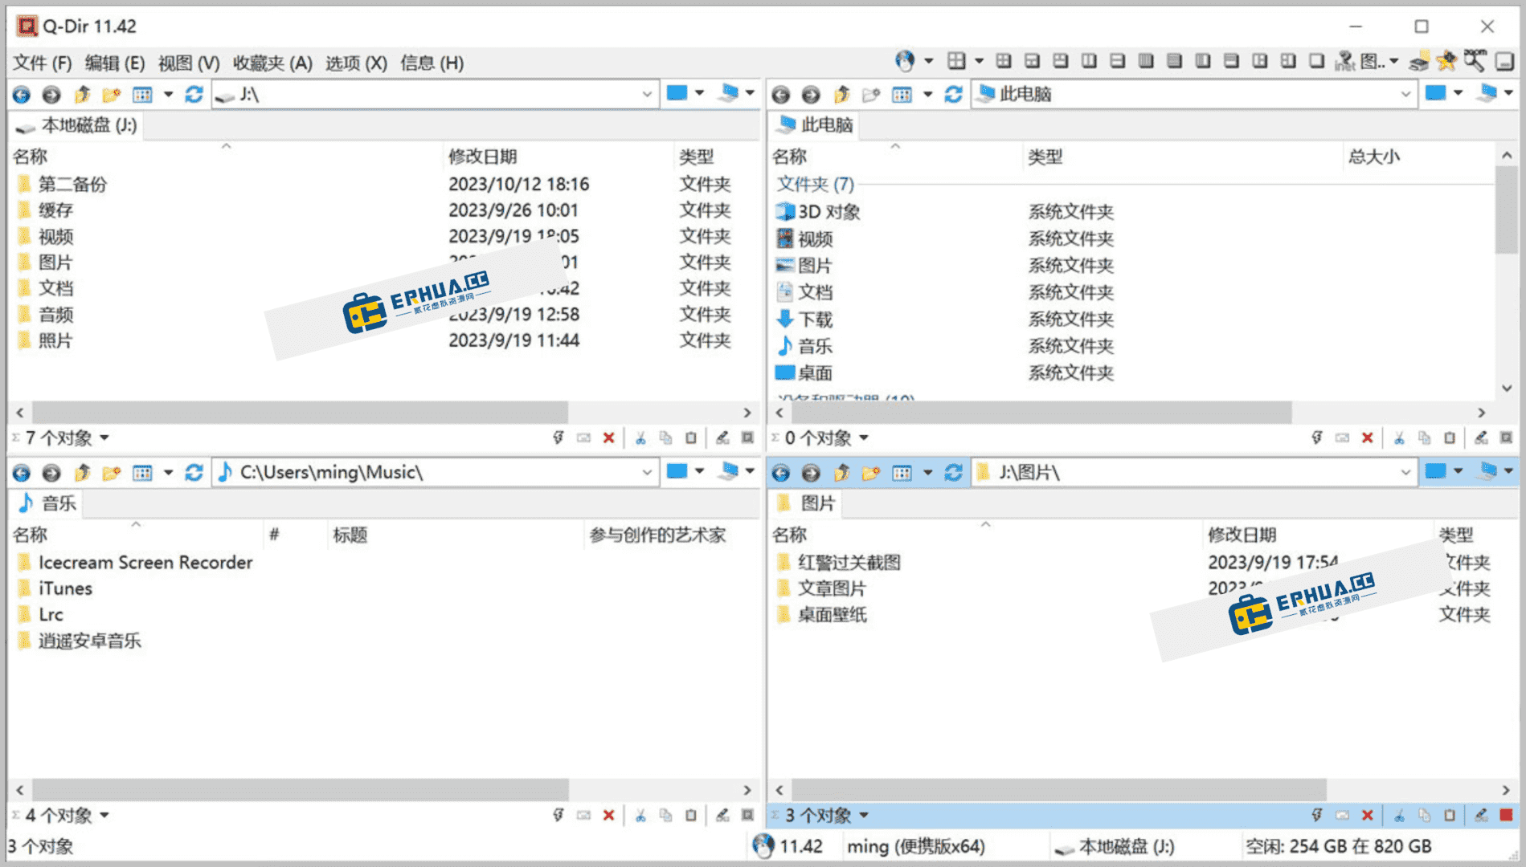Select the four vertical columns layout
The image size is (1526, 867).
pos(1146,61)
